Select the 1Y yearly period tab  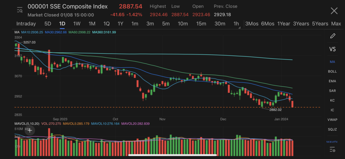tap(120, 24)
